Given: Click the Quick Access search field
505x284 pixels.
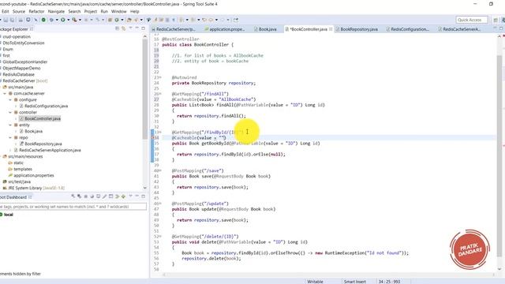Looking at the screenshot, I should click(472, 20).
